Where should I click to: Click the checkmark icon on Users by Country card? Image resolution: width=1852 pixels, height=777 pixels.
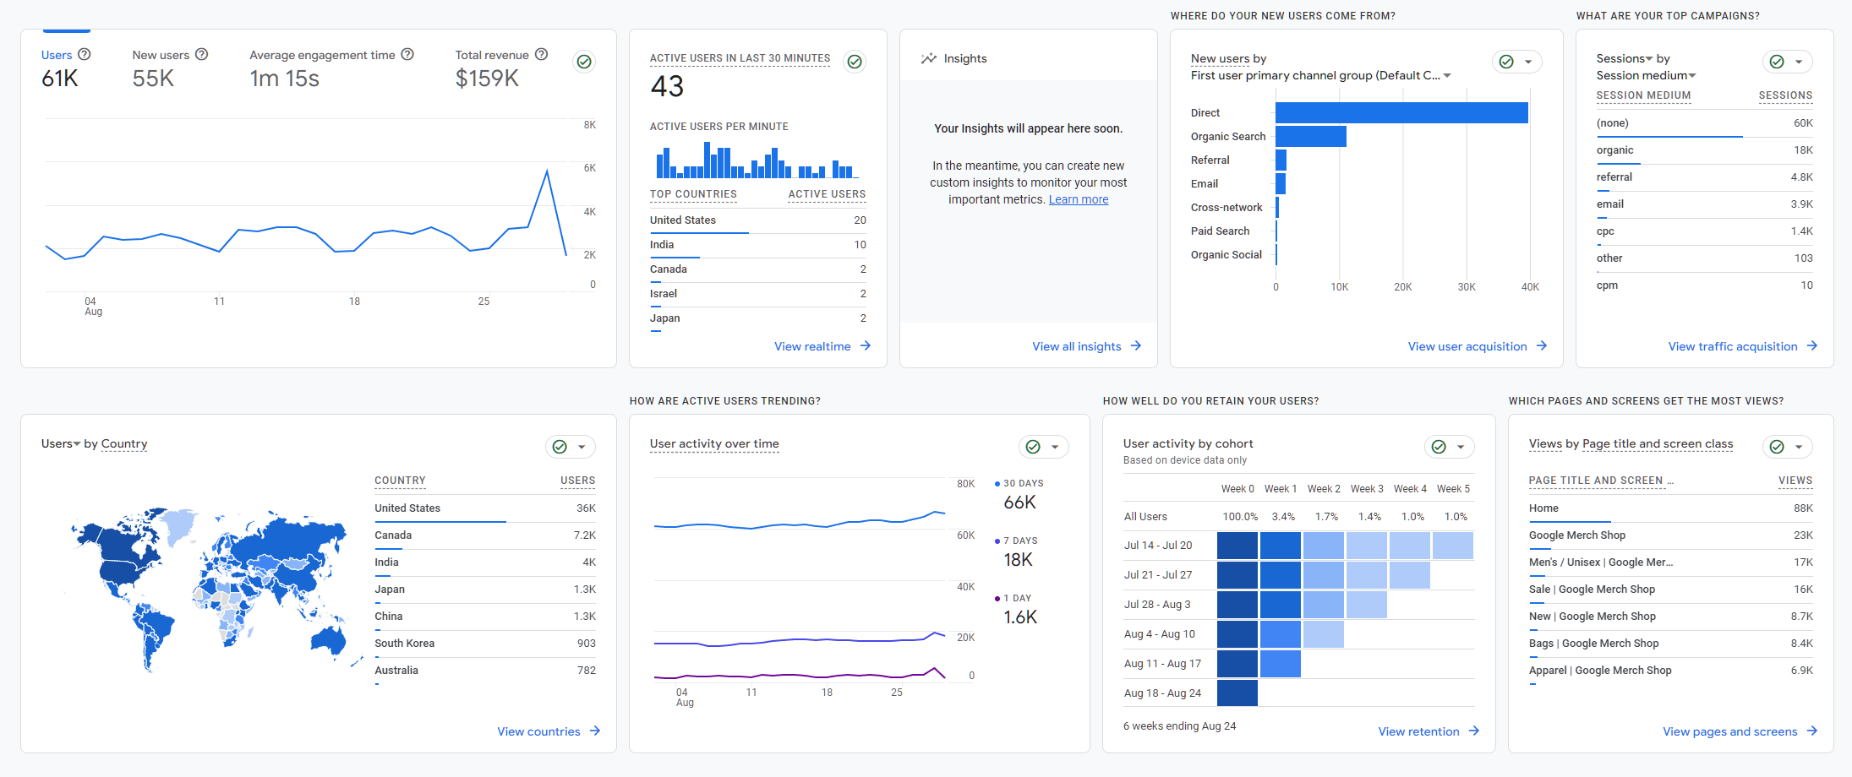pos(561,446)
